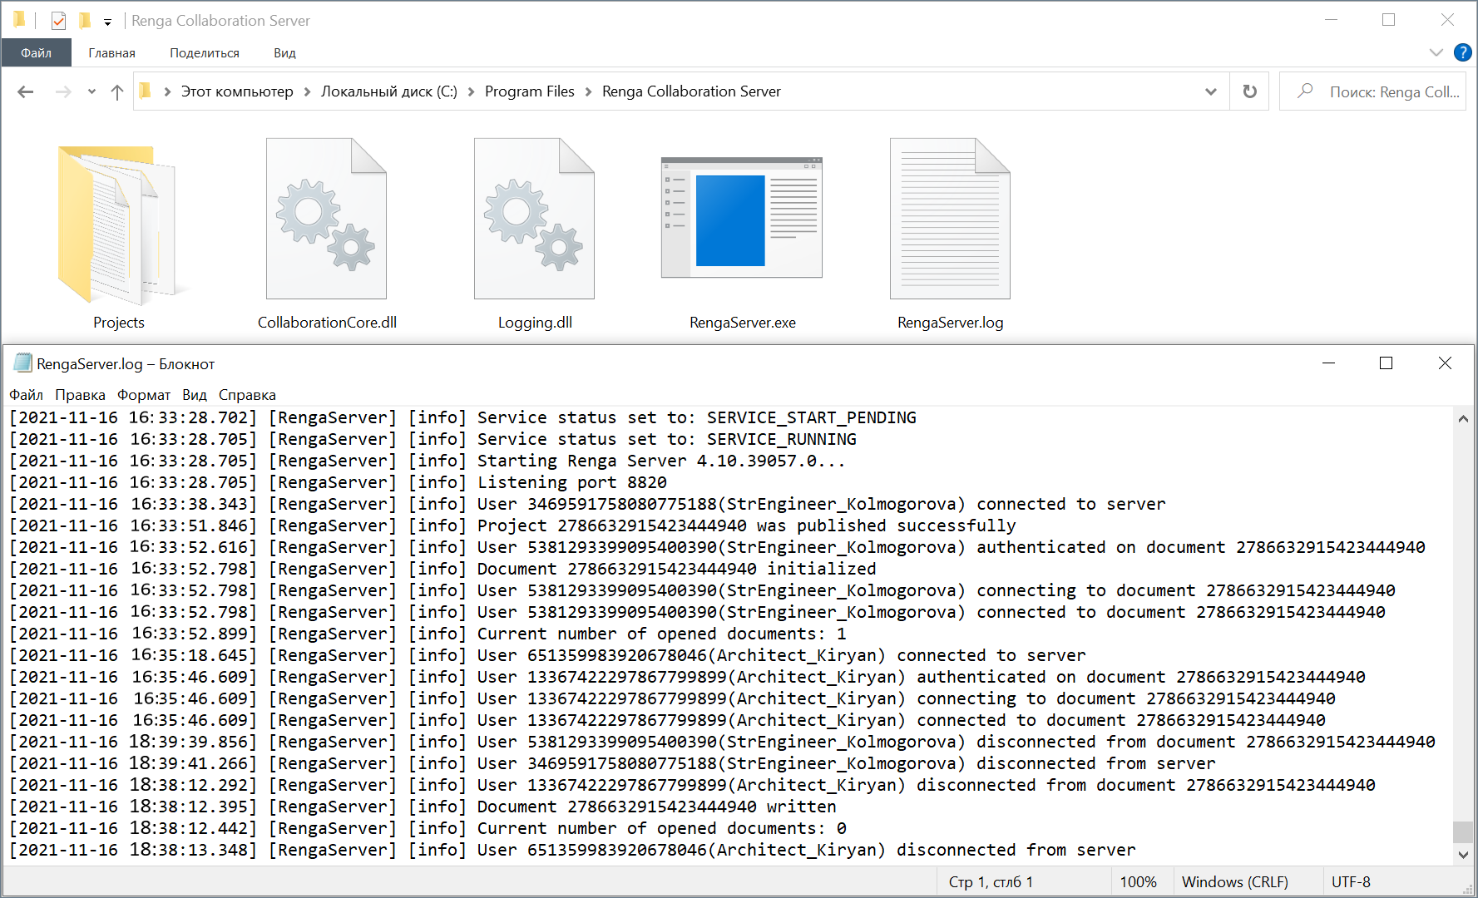Click the 'was published successfully' log line
The image size is (1478, 898).
click(512, 525)
